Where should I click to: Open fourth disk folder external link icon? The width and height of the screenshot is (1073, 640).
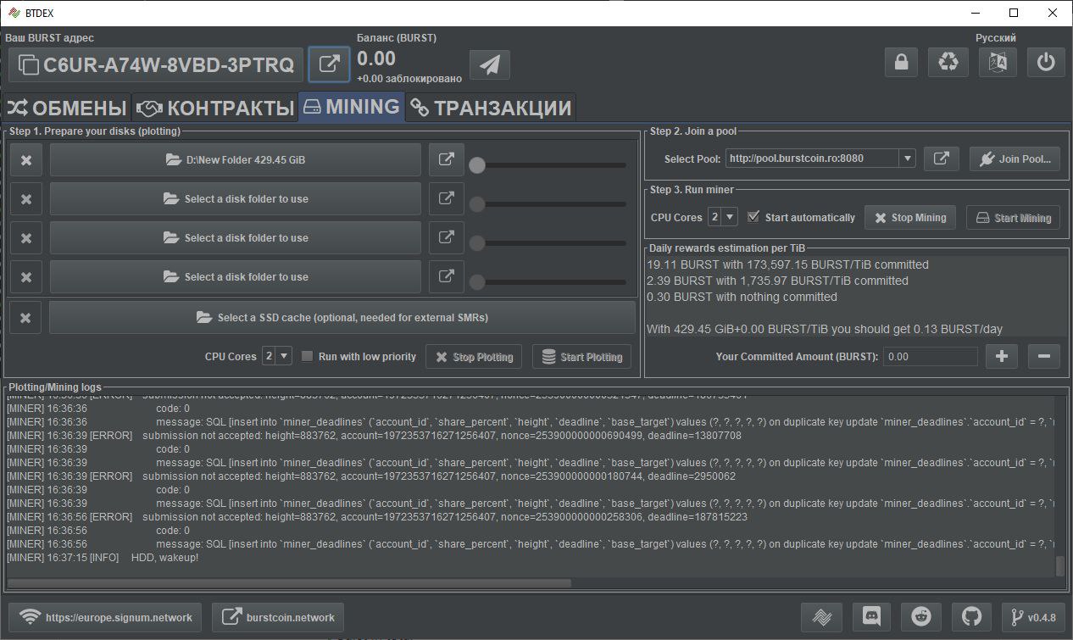[446, 276]
